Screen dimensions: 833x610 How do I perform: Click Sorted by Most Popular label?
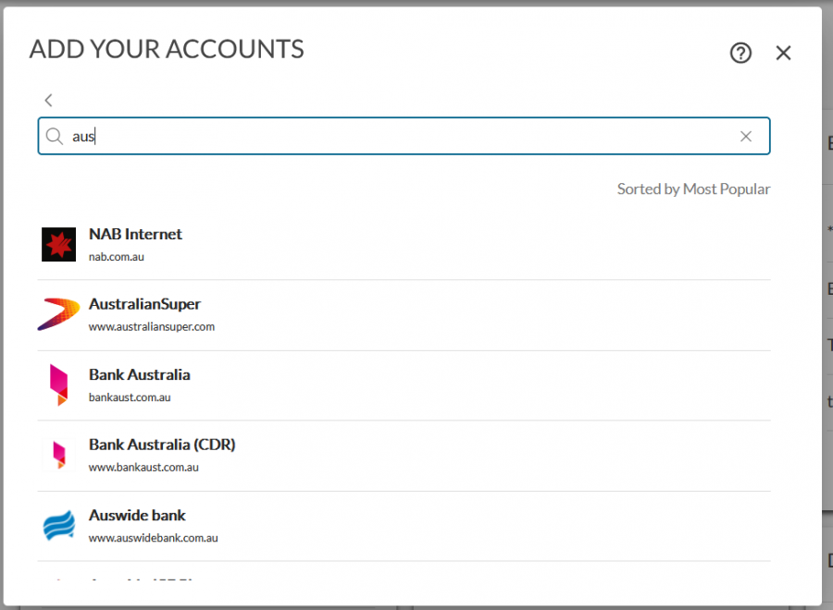(x=693, y=189)
